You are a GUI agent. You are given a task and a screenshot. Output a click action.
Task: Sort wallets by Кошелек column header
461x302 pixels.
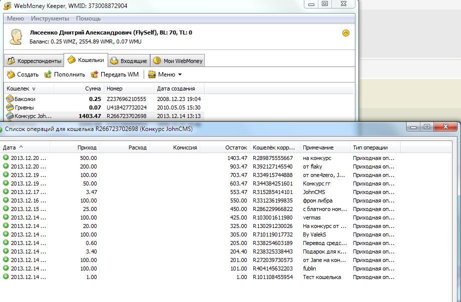coord(20,88)
